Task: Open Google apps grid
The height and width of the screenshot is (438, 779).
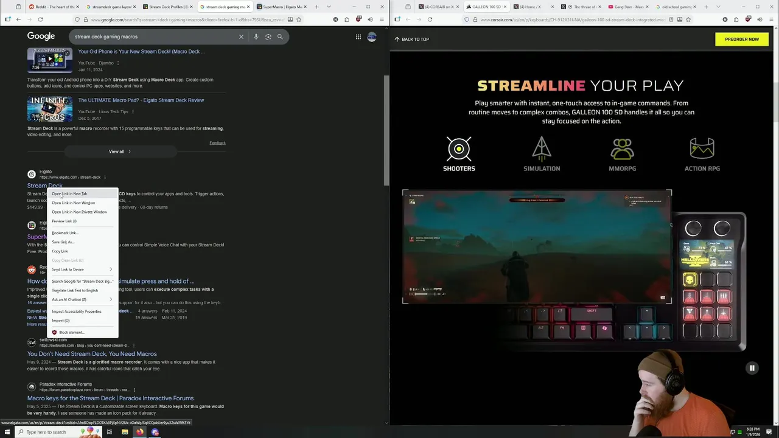Action: pos(358,36)
